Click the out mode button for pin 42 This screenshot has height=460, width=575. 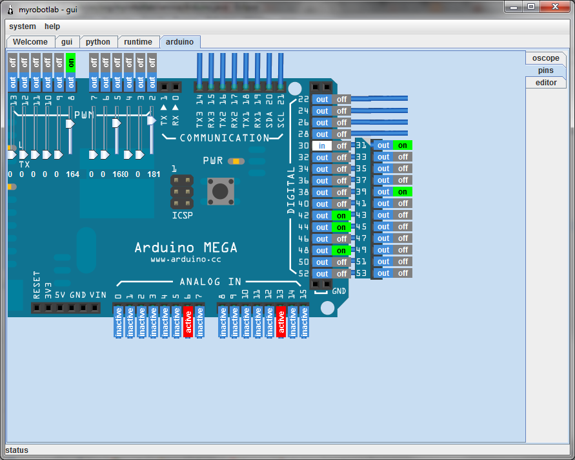[322, 216]
